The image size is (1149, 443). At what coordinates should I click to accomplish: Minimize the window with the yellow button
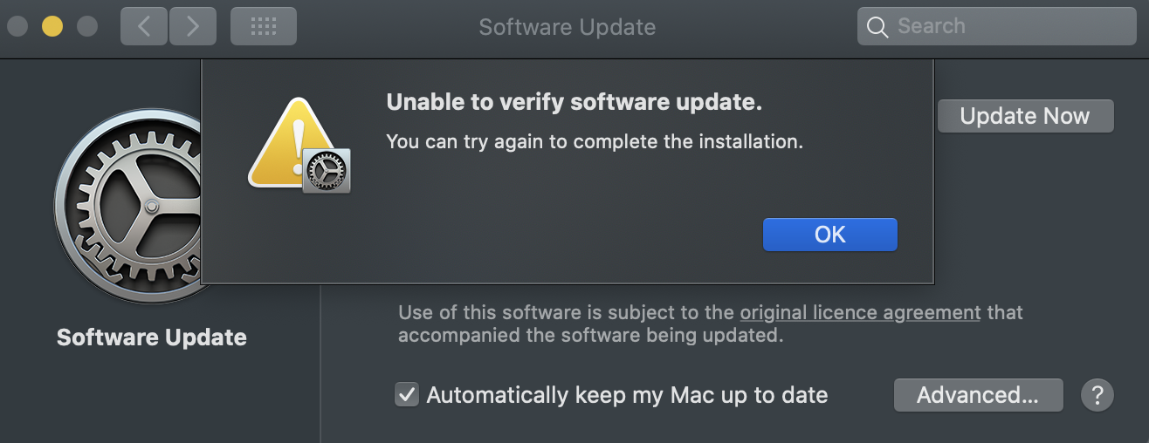(52, 27)
